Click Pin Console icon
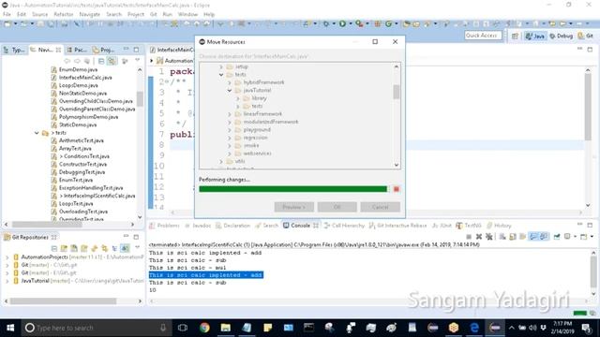600x337 pixels. 557,237
